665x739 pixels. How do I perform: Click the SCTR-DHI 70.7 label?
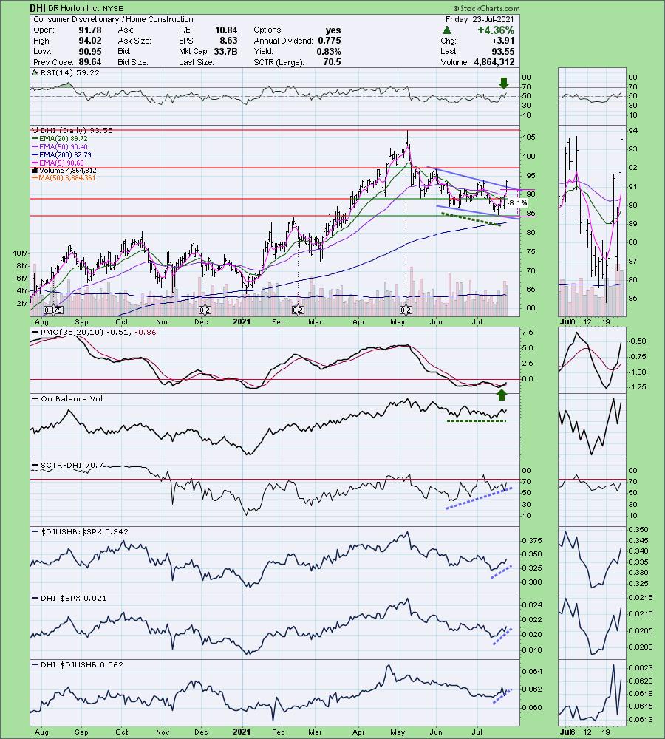point(72,465)
